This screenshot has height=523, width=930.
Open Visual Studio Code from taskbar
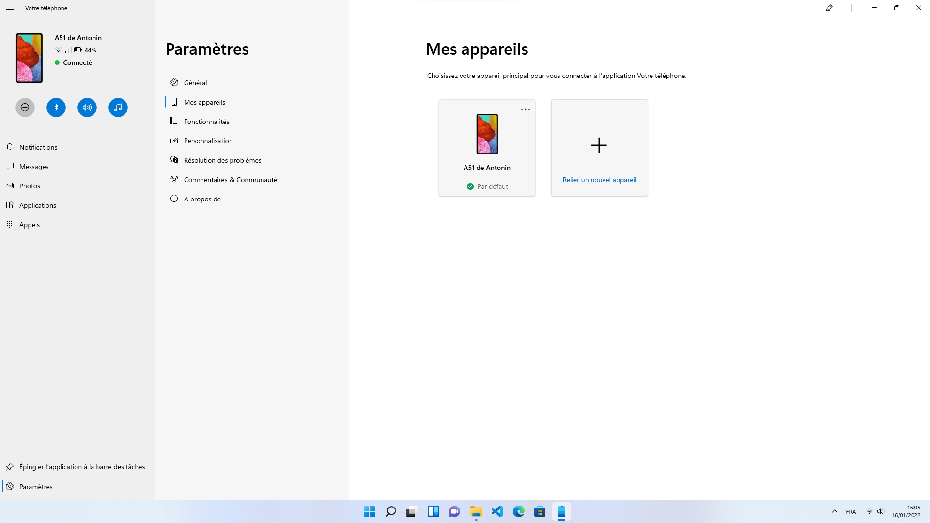tap(497, 511)
